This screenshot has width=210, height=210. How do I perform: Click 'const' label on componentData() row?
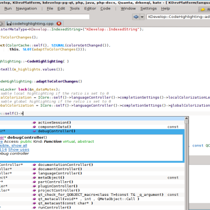click(173, 127)
